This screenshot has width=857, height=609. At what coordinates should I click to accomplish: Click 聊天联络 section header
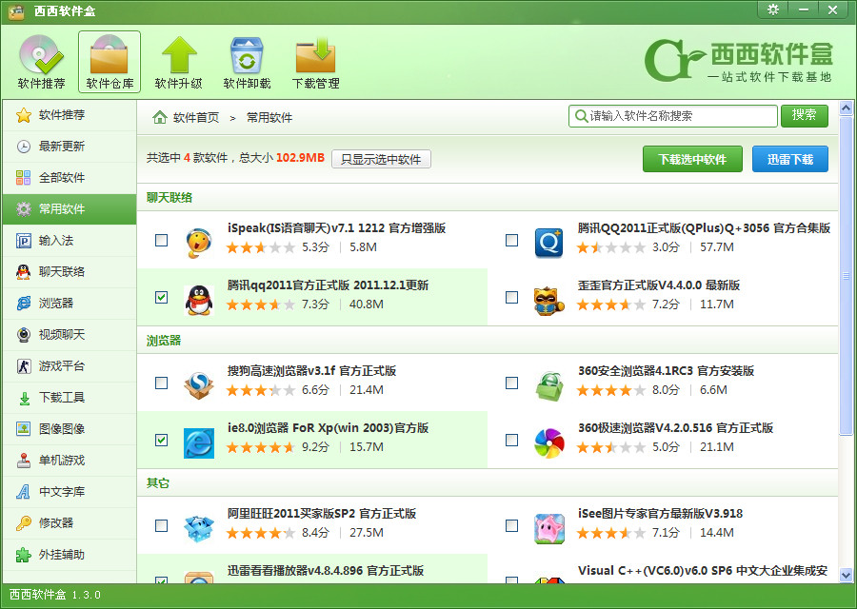coord(169,197)
